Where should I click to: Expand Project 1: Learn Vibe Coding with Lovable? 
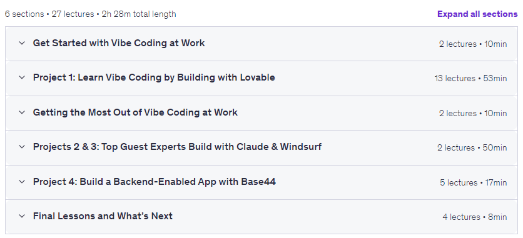click(154, 77)
